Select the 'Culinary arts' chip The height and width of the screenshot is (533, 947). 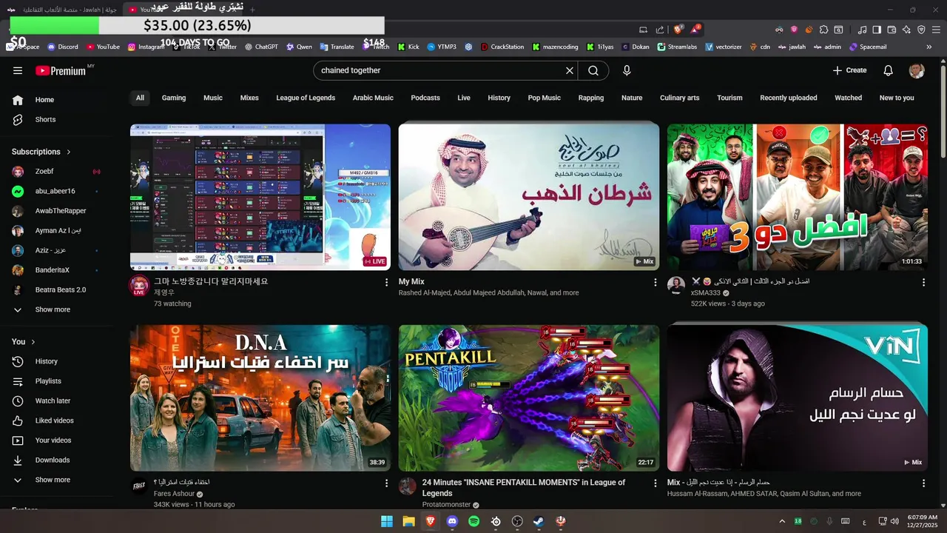pyautogui.click(x=679, y=98)
